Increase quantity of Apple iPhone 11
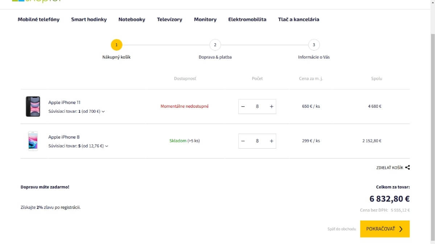The image size is (435, 244). click(272, 107)
